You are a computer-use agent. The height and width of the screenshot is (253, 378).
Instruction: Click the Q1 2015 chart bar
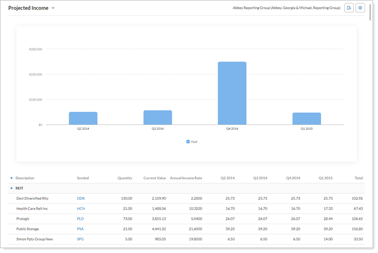click(306, 118)
